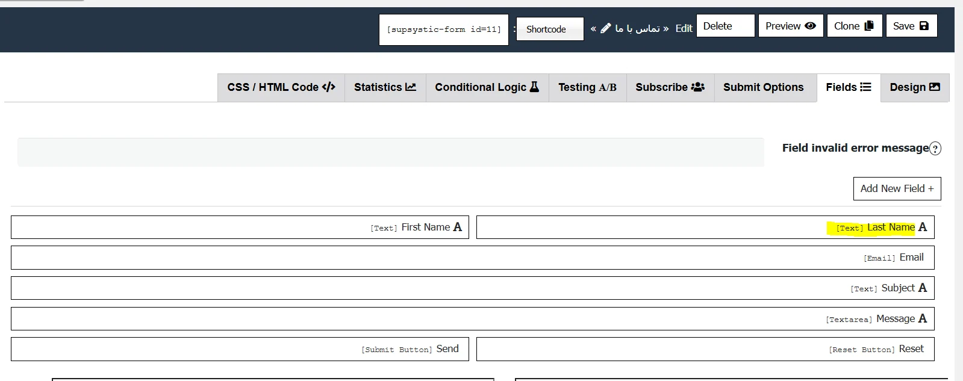The image size is (963, 381).
Task: Preview the form with eye button
Action: click(x=790, y=26)
